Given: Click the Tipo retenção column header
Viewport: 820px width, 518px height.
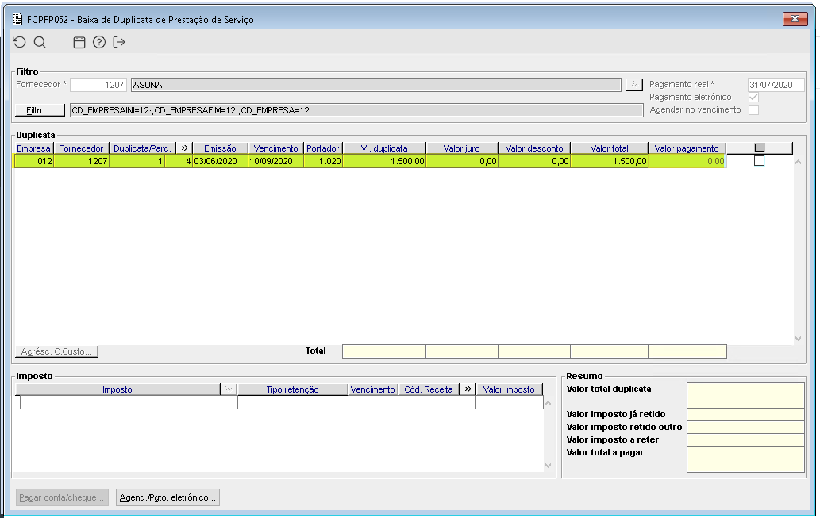Looking at the screenshot, I should coord(292,389).
